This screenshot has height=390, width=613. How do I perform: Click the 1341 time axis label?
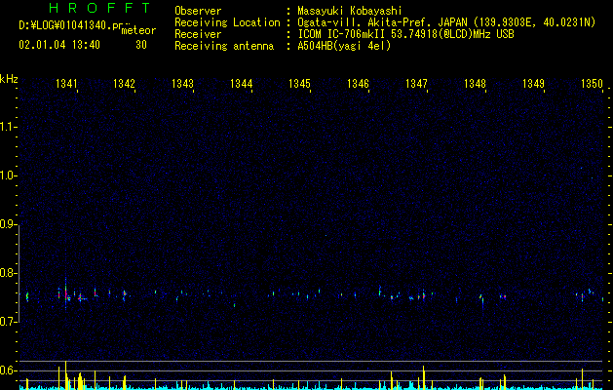tap(66, 83)
